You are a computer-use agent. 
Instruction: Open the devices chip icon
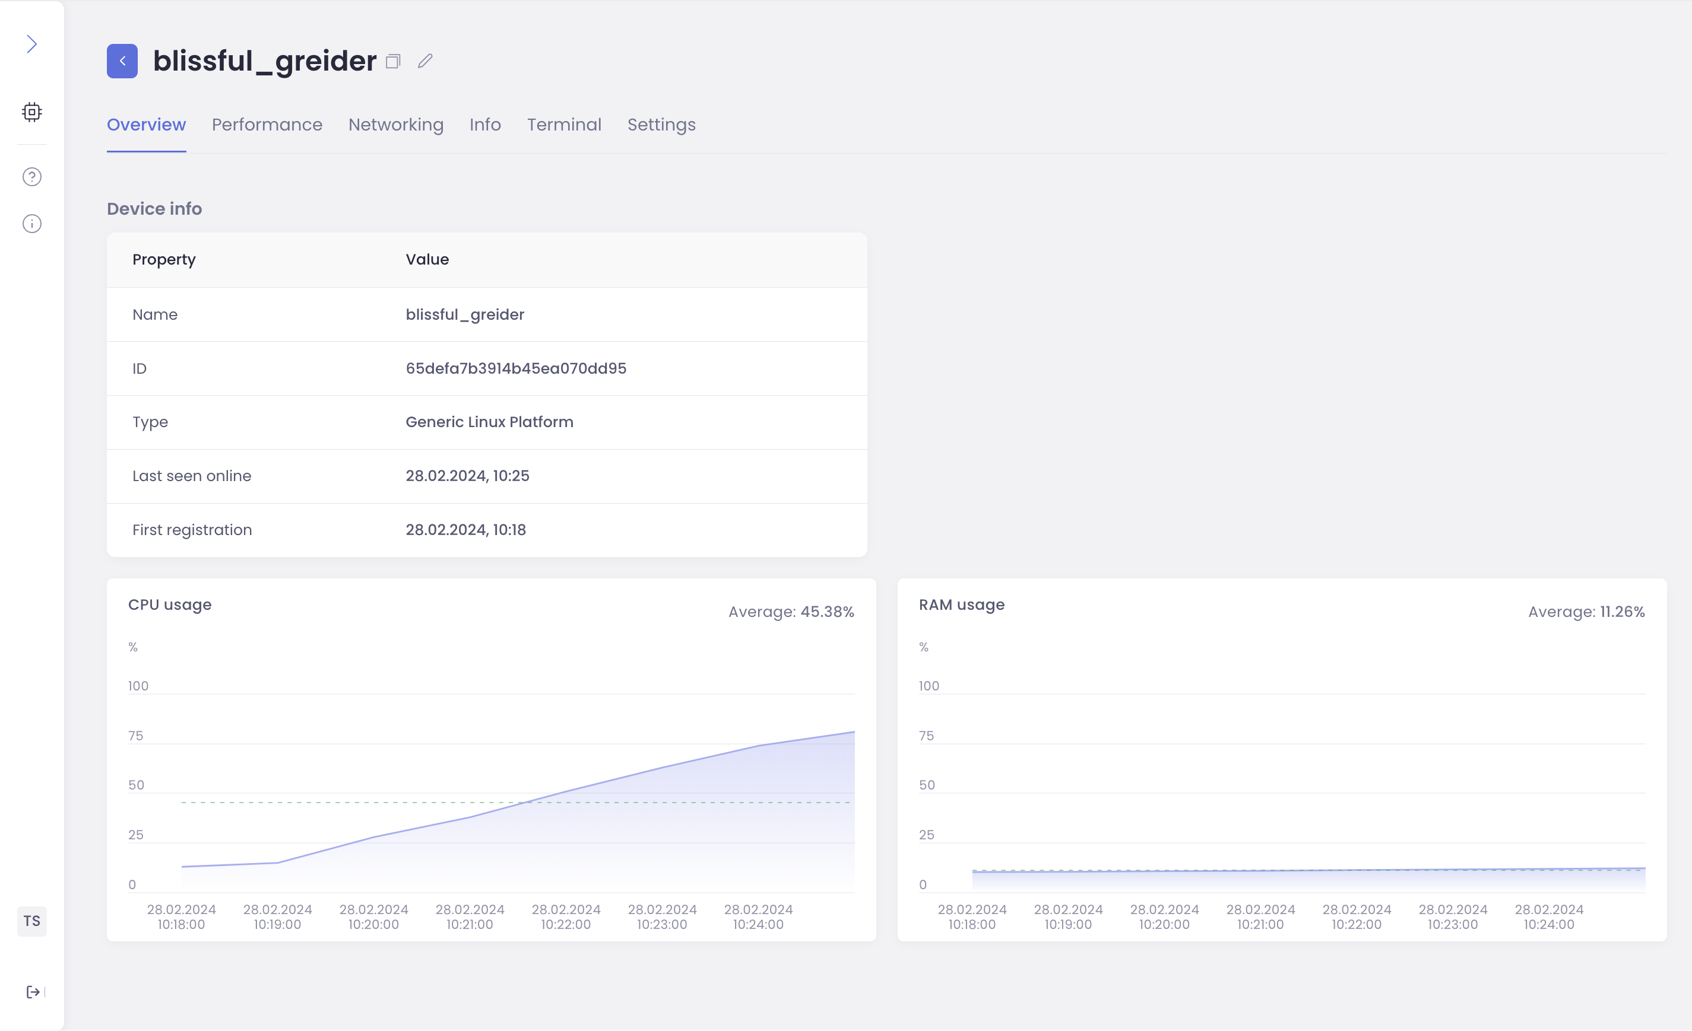click(31, 112)
